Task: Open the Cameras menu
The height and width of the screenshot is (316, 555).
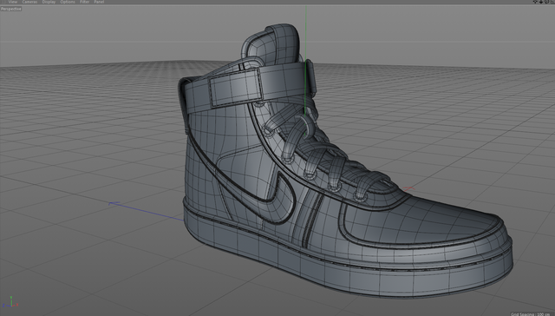Action: [29, 2]
